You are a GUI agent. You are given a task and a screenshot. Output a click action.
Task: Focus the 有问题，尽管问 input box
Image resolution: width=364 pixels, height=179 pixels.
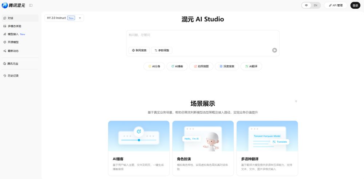pyautogui.click(x=202, y=37)
